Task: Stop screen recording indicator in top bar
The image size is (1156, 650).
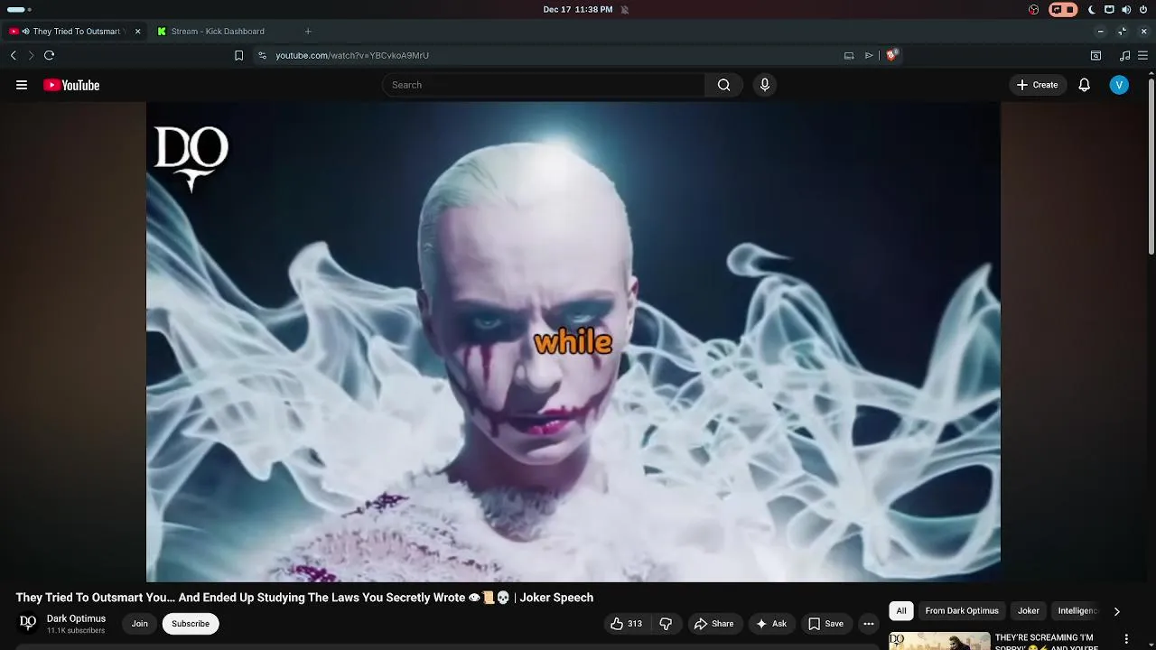Action: [x=1064, y=10]
